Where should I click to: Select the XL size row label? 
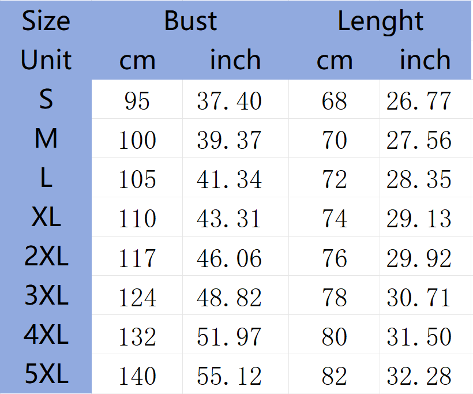pyautogui.click(x=46, y=217)
